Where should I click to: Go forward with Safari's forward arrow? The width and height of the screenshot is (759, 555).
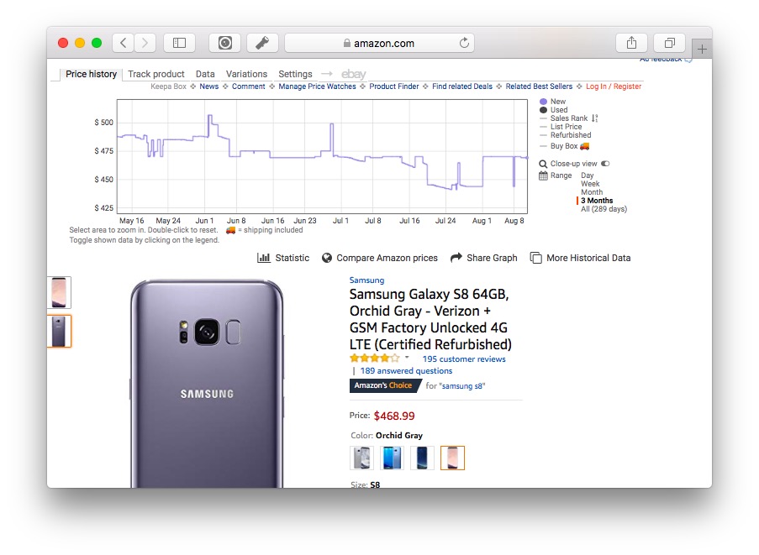(145, 43)
